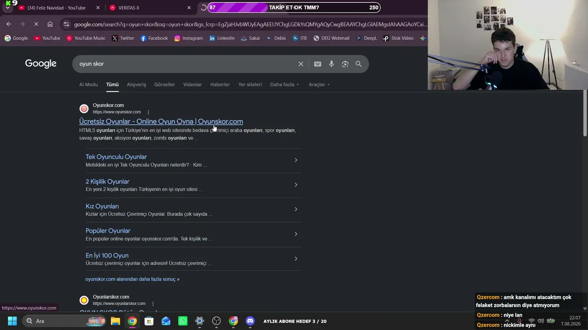Go to the Google logo homepage
Screen dimensions: 588x330
pyautogui.click(x=41, y=64)
